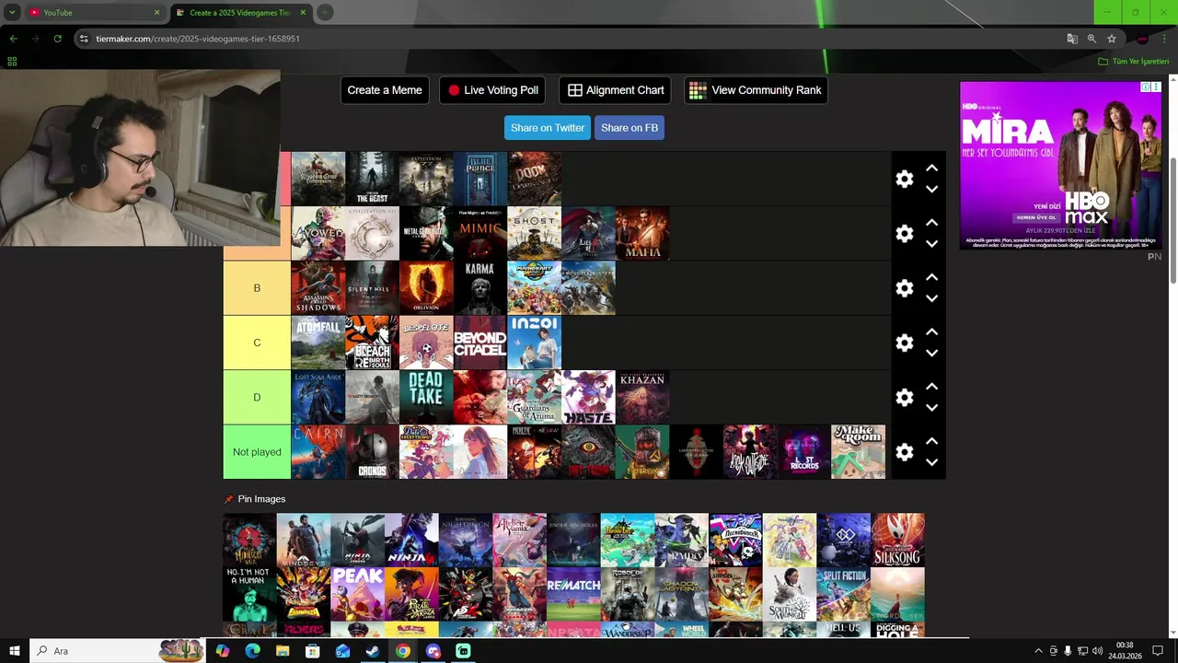Open the Windows Start menu
Viewport: 1178px width, 663px height.
click(x=14, y=651)
